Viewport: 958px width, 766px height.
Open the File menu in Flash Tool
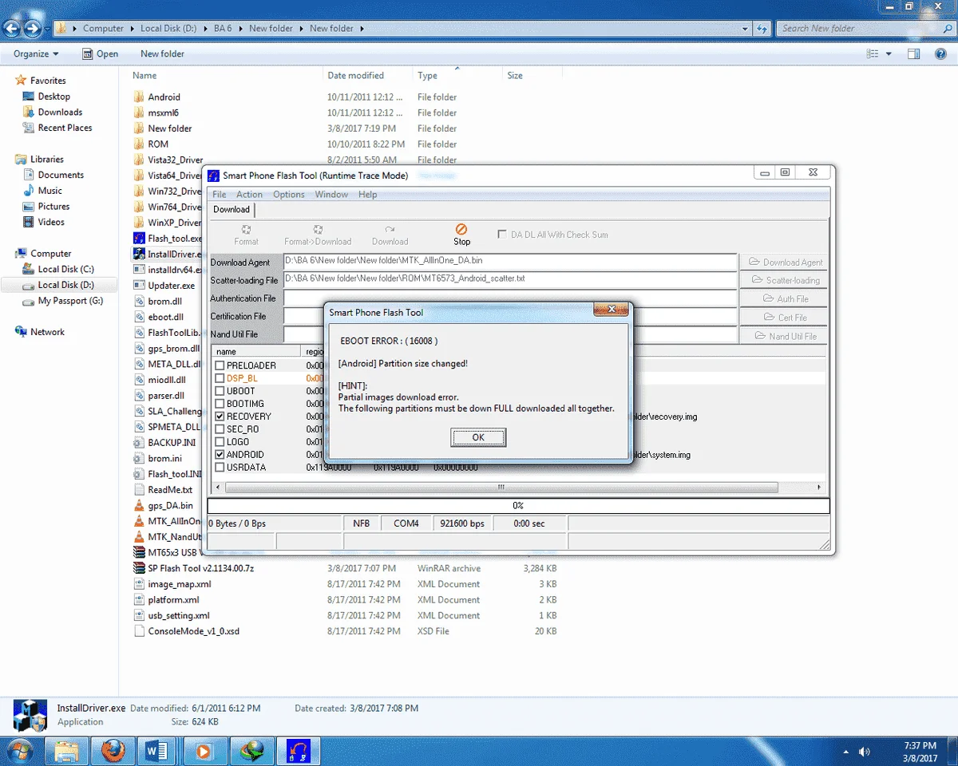click(x=219, y=195)
